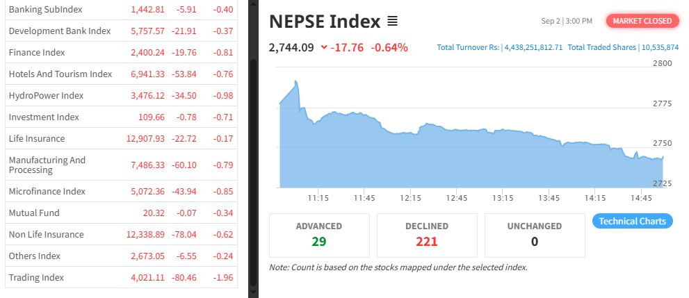The width and height of the screenshot is (689, 298).
Task: Open HydroPower Index row
Action: point(46,96)
